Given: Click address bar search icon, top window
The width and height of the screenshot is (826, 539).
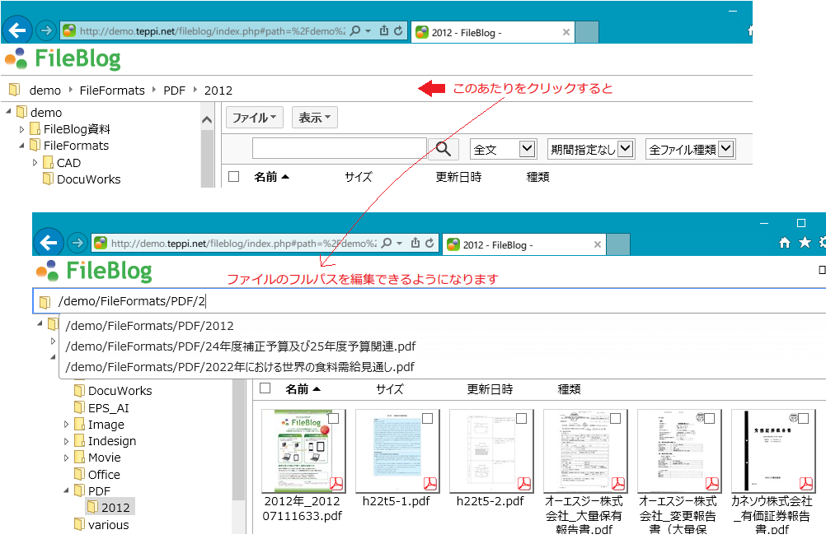Looking at the screenshot, I should tap(355, 31).
